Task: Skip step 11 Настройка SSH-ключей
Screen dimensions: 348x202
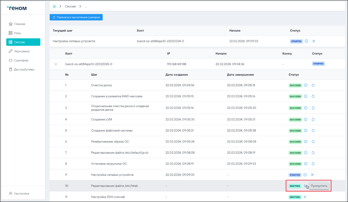Action: click(305, 197)
